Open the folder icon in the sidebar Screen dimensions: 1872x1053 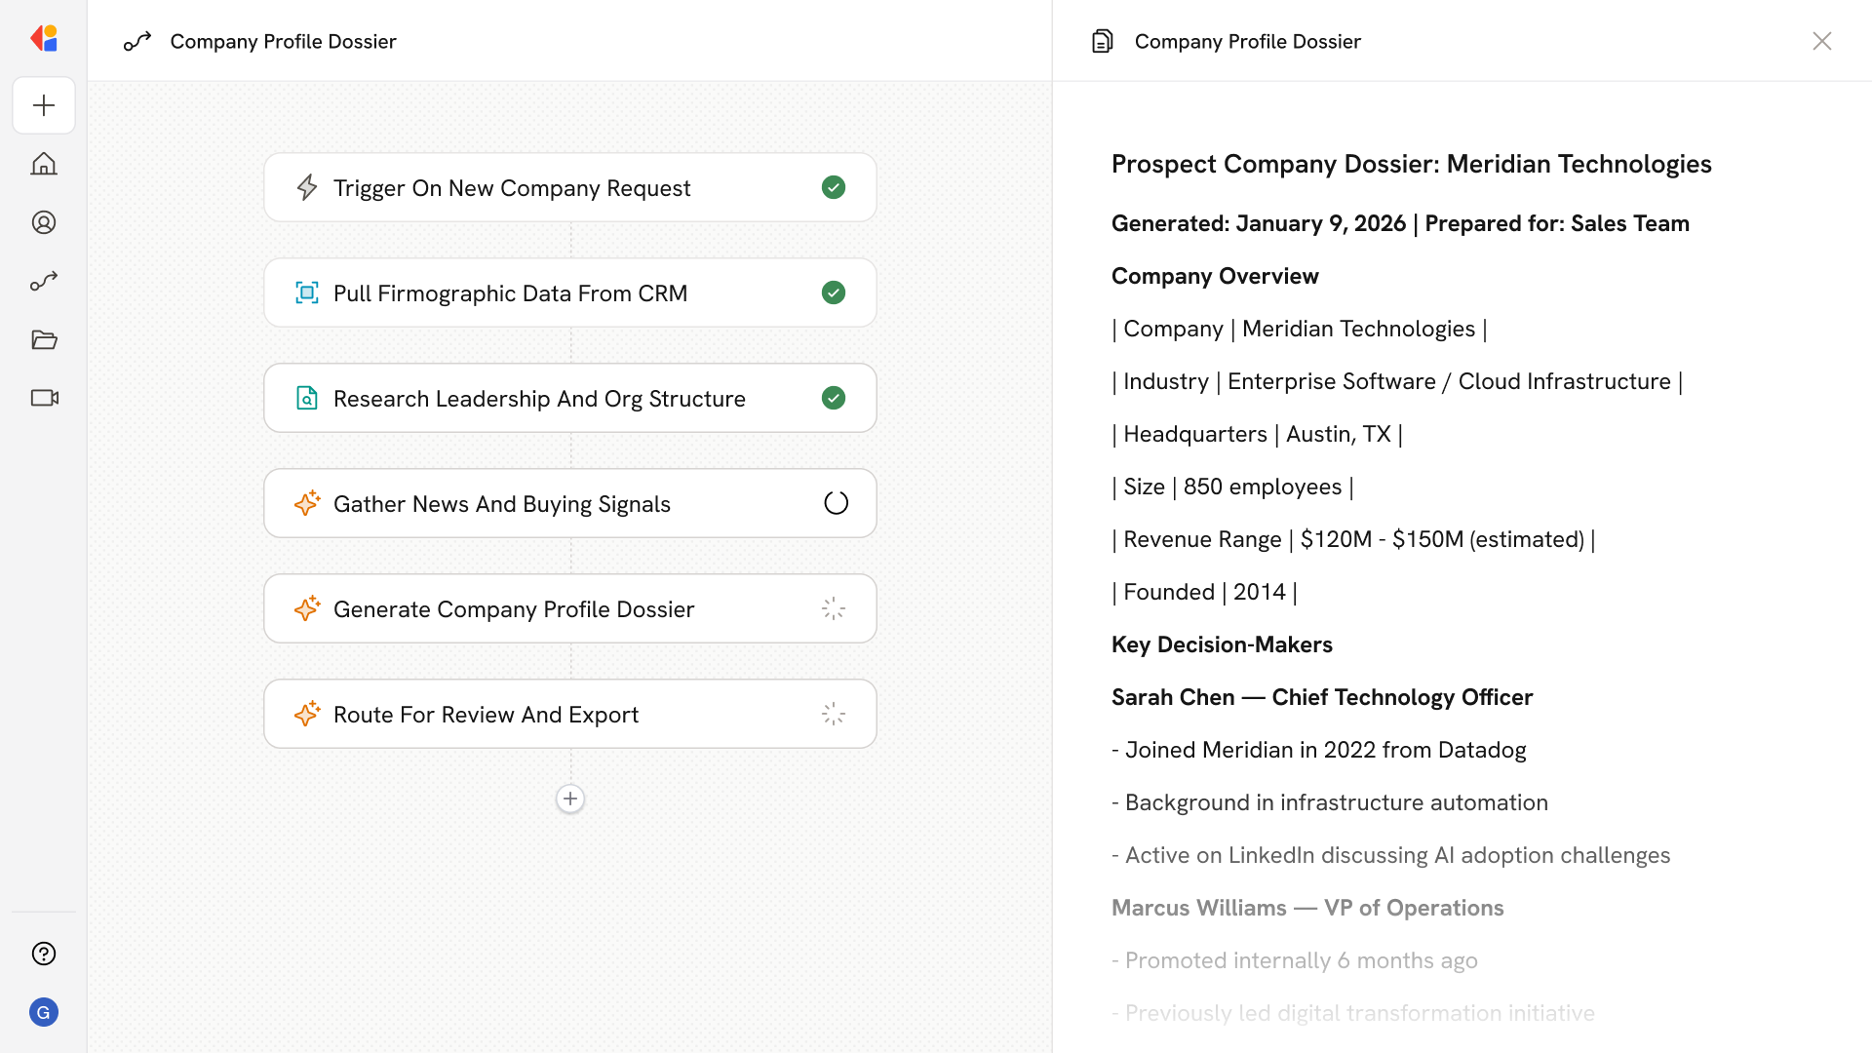point(44,339)
